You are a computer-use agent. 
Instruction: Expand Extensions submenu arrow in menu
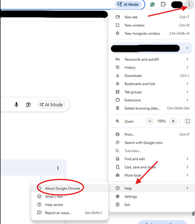pos(187,100)
